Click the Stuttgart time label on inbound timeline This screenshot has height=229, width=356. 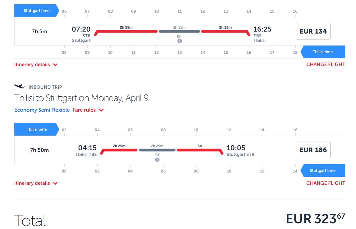[323, 171]
